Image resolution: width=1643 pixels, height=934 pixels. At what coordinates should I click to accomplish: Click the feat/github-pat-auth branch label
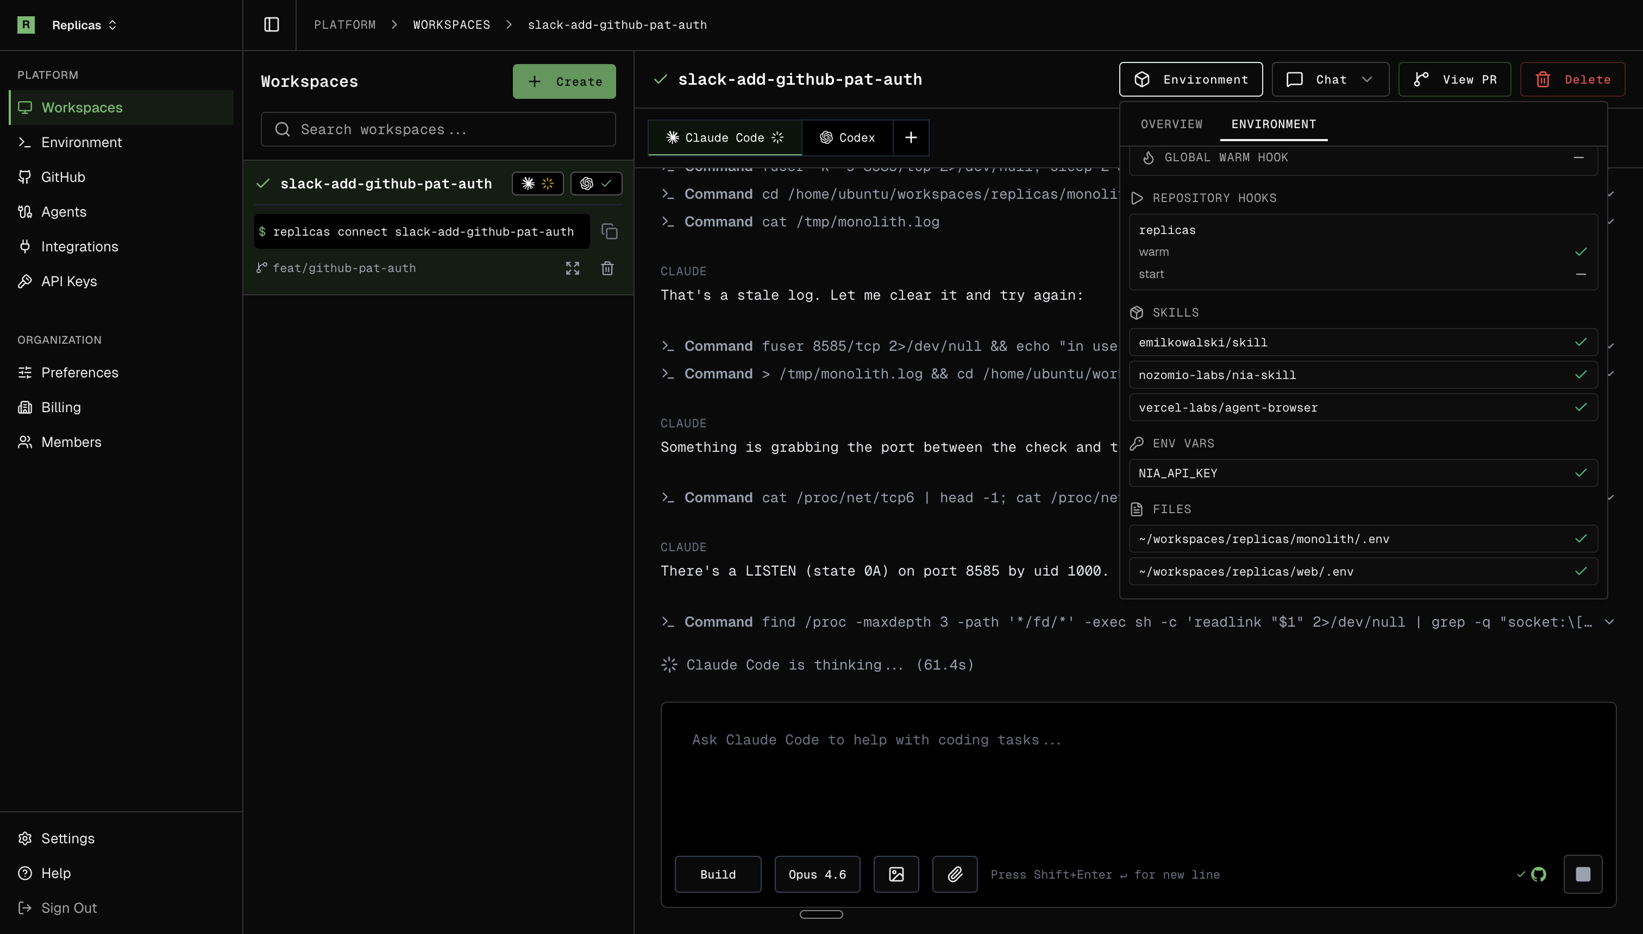[344, 268]
